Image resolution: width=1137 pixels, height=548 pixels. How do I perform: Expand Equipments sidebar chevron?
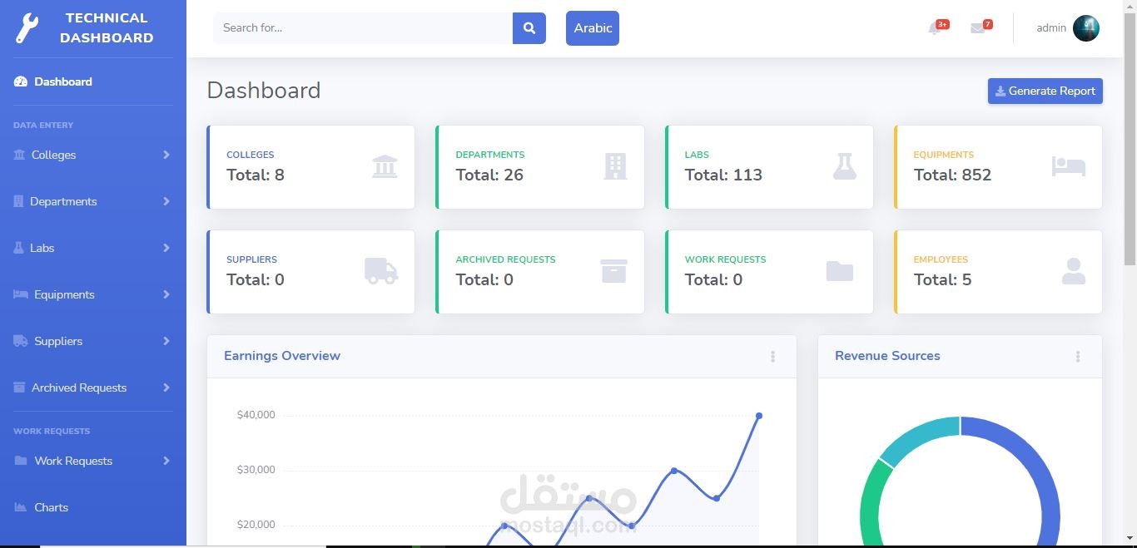coord(166,294)
